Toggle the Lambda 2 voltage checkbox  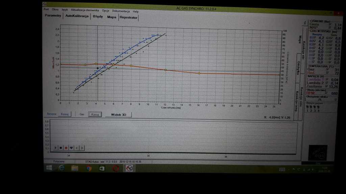pos(330,83)
